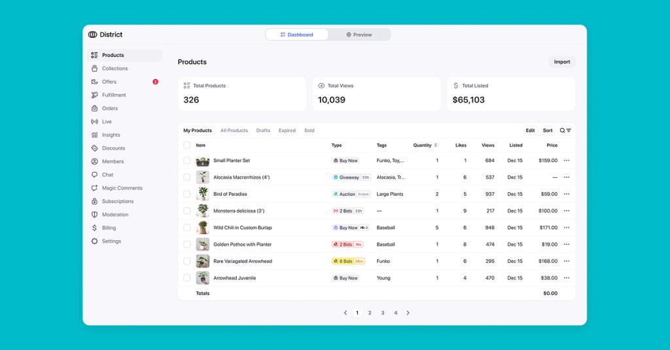Check the Arrowhead Juvenile checkbox
The width and height of the screenshot is (670, 350).
click(186, 278)
